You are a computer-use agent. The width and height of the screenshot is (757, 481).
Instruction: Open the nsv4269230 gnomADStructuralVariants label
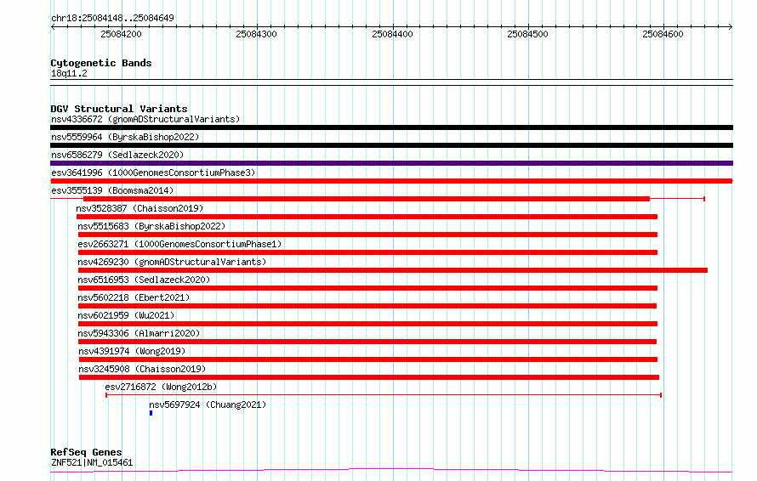[x=172, y=262]
